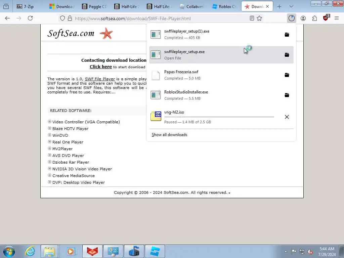Click the vng-hl2.iso download progress bar
This screenshot has width=344, height=258.
coord(219,117)
